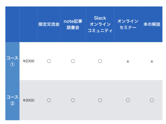This screenshot has width=166, height=124.
Task: Click circle for コース① 限定交流会
Action: (49, 61)
